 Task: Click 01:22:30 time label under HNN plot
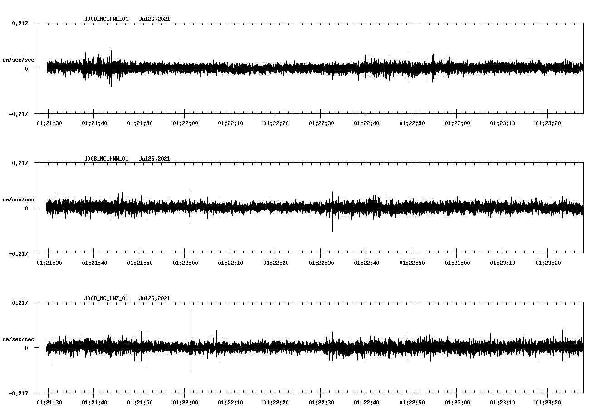click(321, 263)
